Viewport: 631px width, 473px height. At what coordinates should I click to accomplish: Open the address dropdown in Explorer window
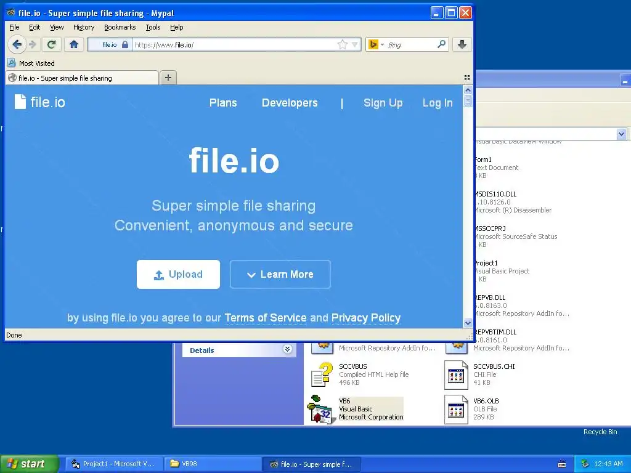click(x=621, y=134)
